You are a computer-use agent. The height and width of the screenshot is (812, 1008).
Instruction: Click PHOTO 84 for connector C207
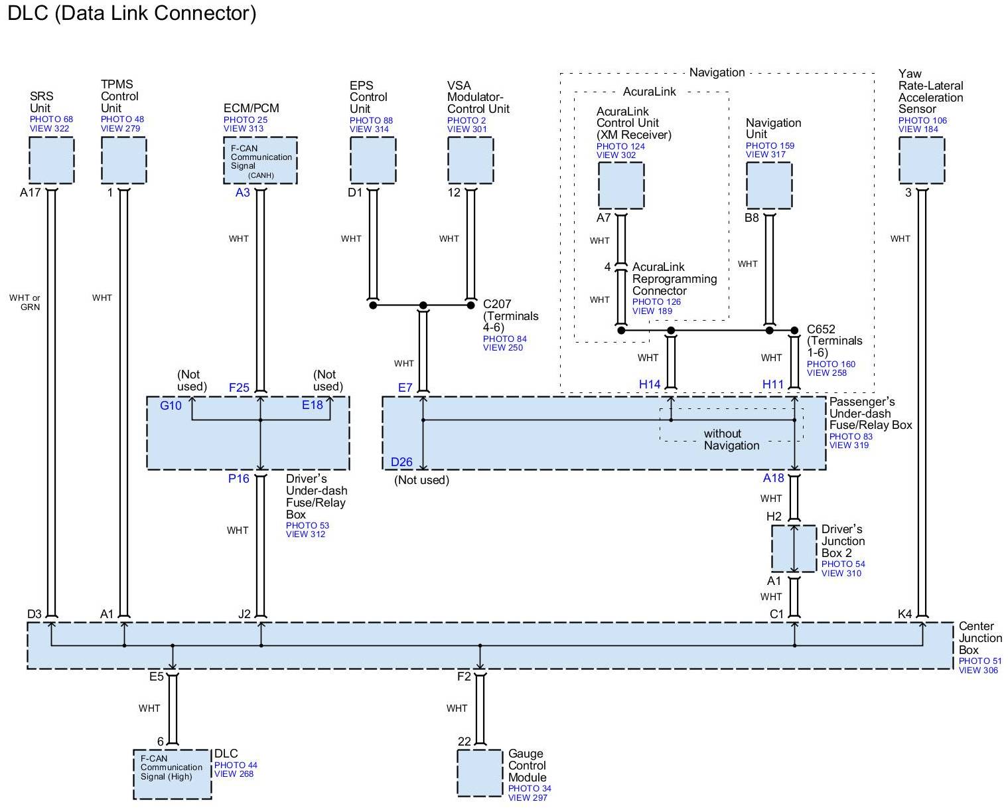pyautogui.click(x=504, y=339)
